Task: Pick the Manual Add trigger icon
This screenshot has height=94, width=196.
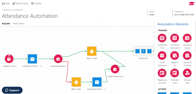Action: [x=187, y=73]
